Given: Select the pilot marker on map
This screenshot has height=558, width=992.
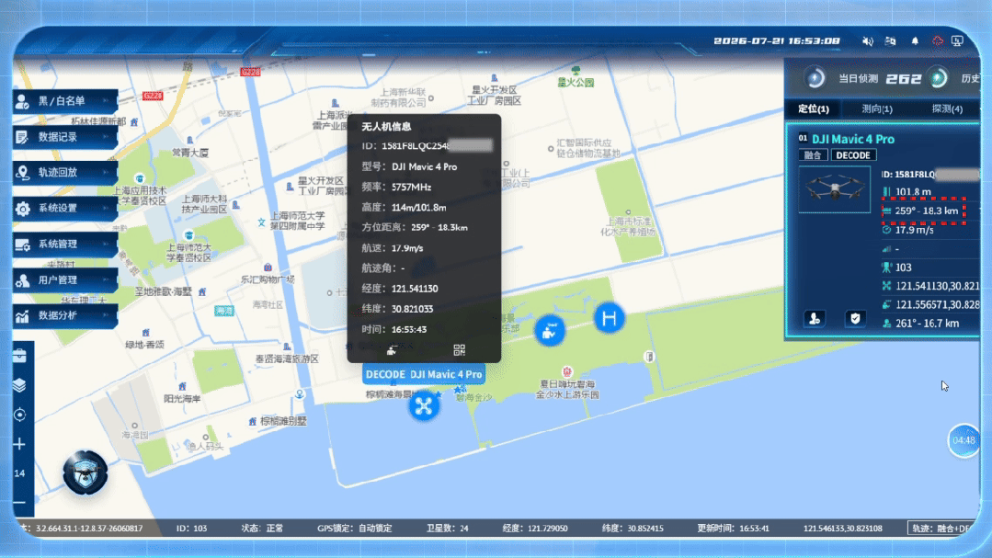Looking at the screenshot, I should [550, 330].
